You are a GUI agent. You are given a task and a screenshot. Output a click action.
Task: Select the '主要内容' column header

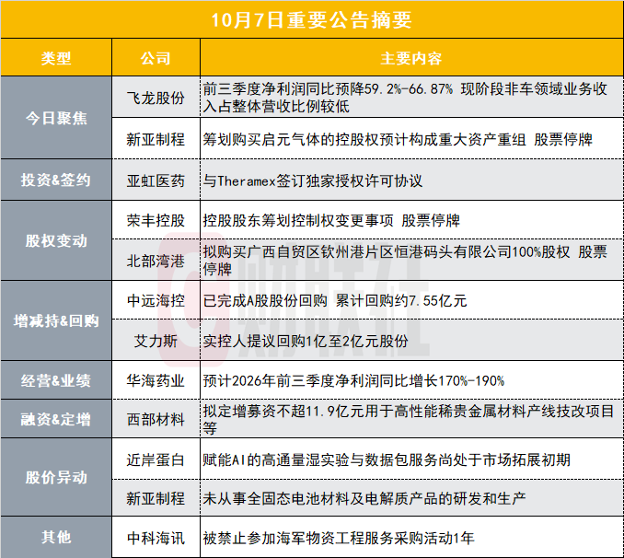(x=411, y=59)
